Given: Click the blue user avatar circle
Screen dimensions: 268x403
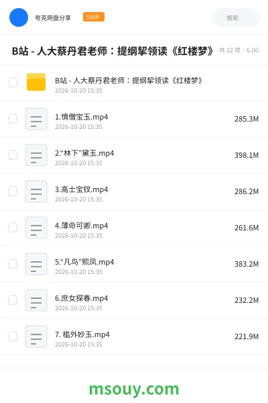Looking at the screenshot, I should pos(19,17).
